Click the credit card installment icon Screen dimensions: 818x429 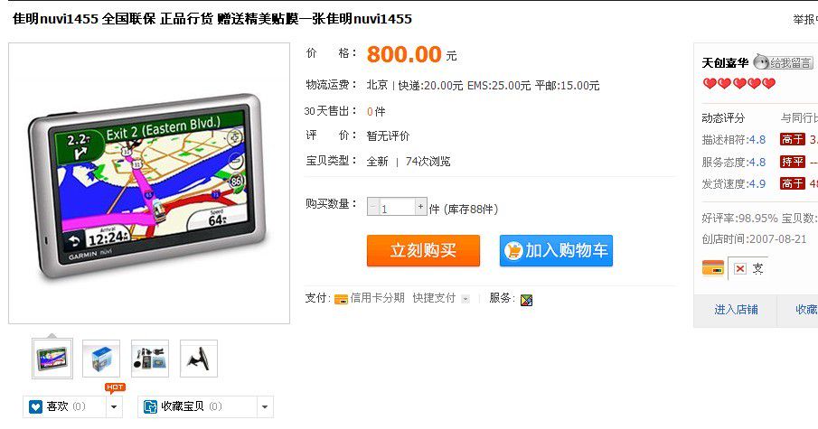[x=341, y=299]
